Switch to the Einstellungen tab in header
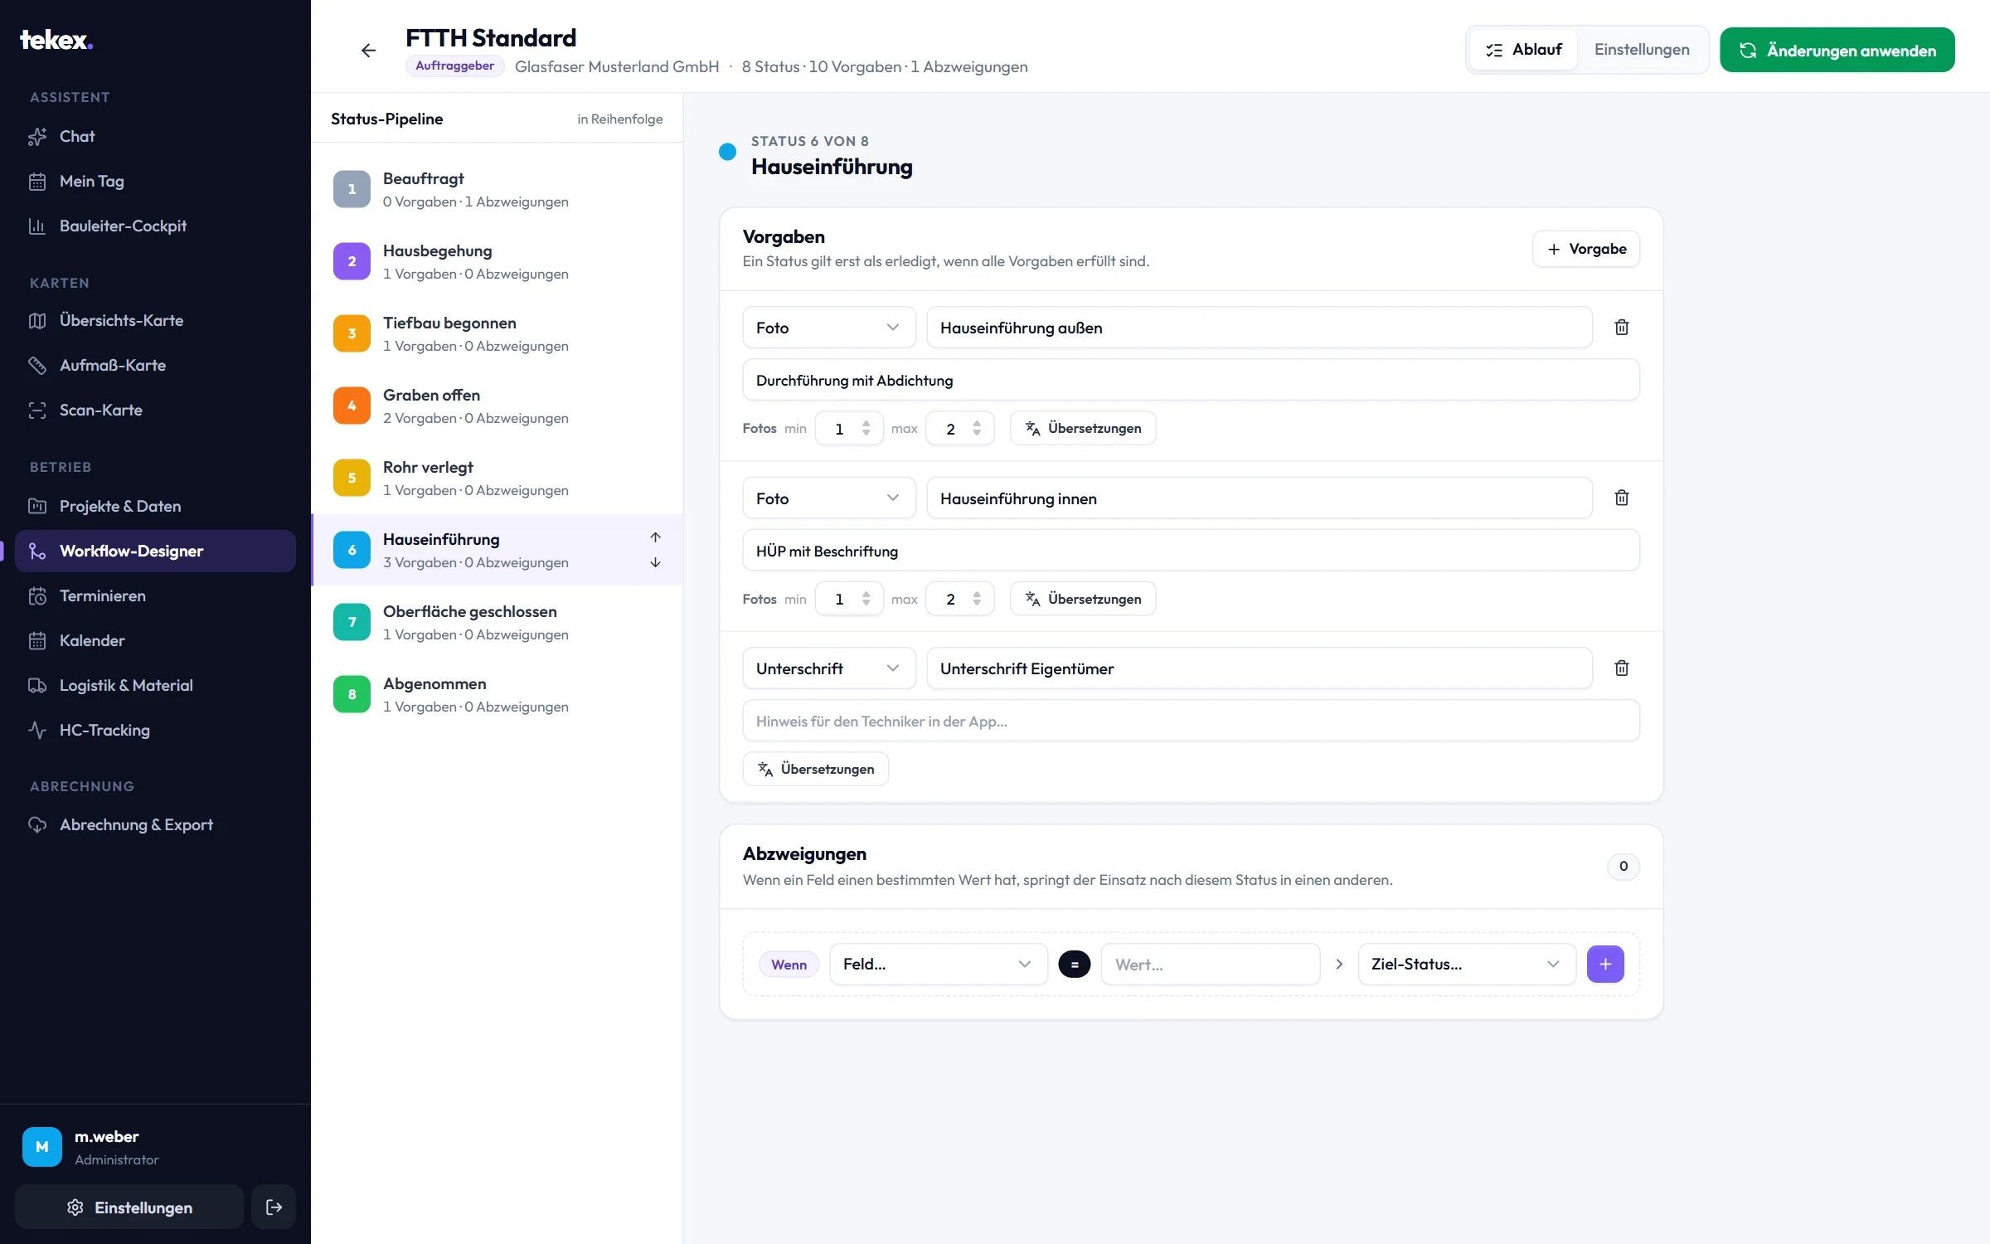 [x=1642, y=50]
